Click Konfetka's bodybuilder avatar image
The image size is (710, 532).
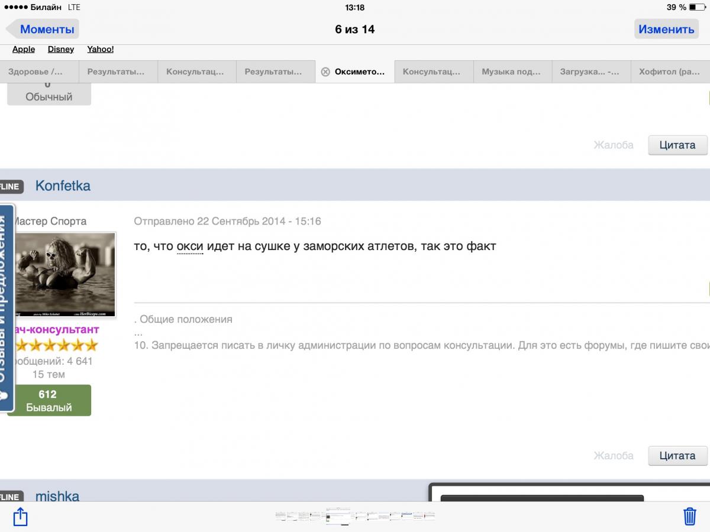pos(64,274)
